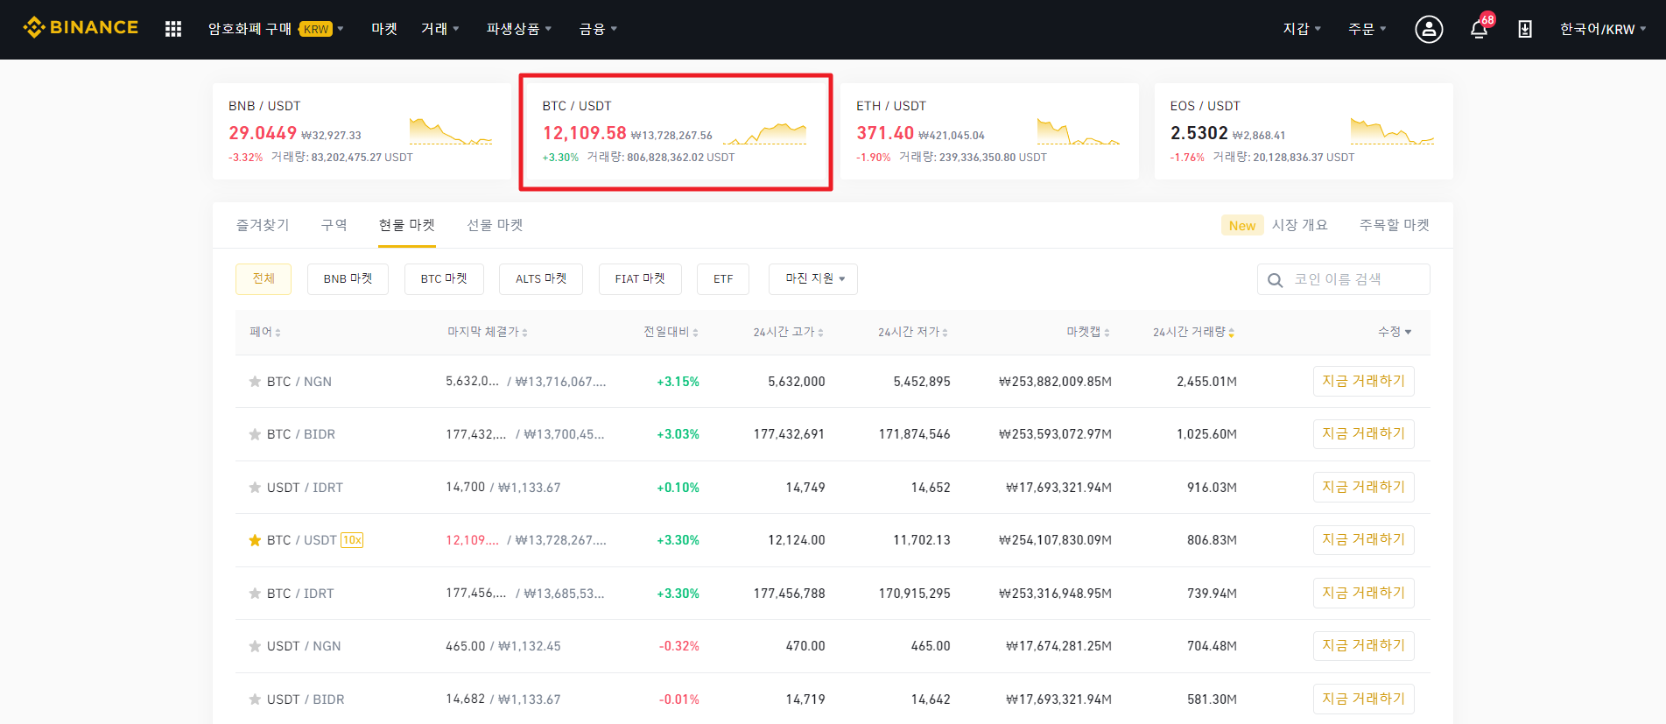The height and width of the screenshot is (724, 1666).
Task: Unfavorite the BTC / USDT pair star
Action: [x=255, y=540]
